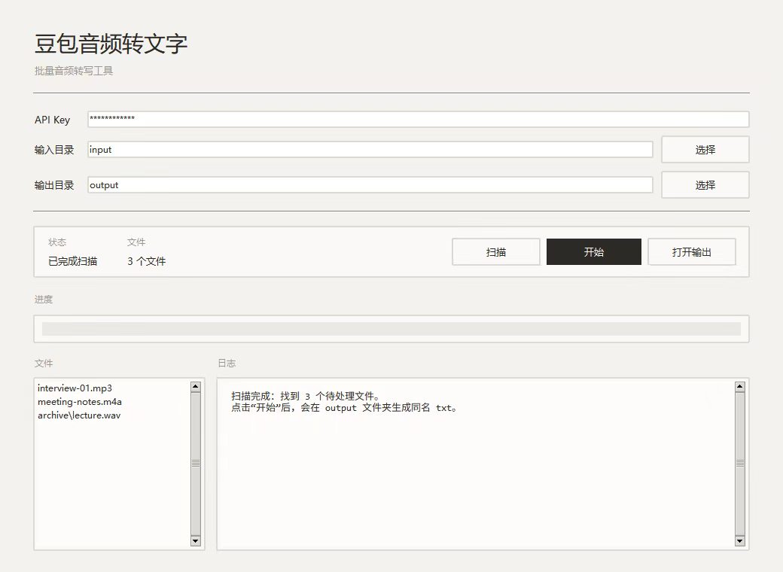Click file list scrollbar down arrow
The width and height of the screenshot is (783, 572).
point(195,541)
